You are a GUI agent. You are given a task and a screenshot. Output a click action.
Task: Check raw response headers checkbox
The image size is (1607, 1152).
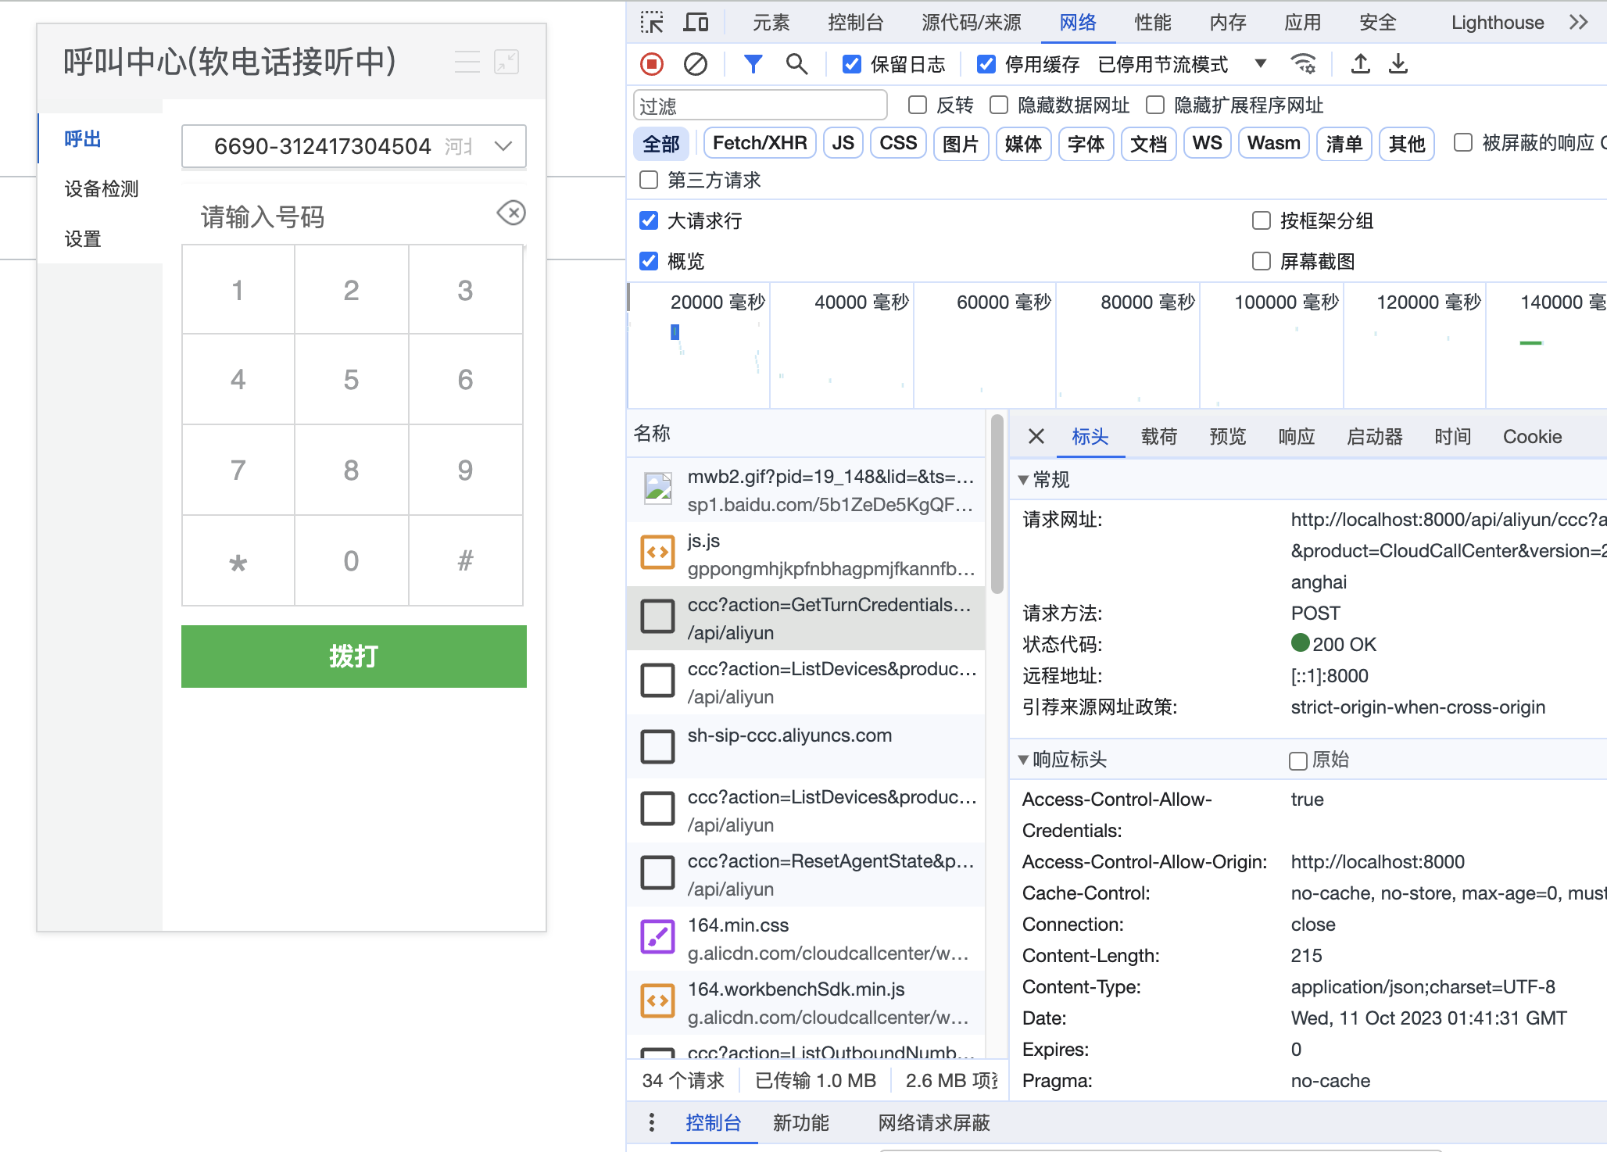pyautogui.click(x=1298, y=760)
